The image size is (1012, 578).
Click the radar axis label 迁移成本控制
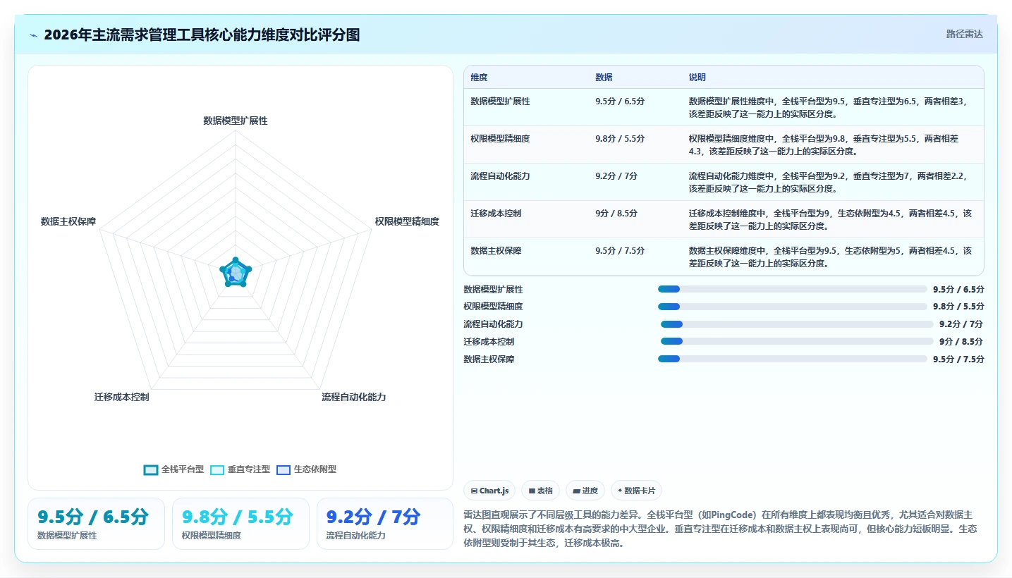pos(121,397)
